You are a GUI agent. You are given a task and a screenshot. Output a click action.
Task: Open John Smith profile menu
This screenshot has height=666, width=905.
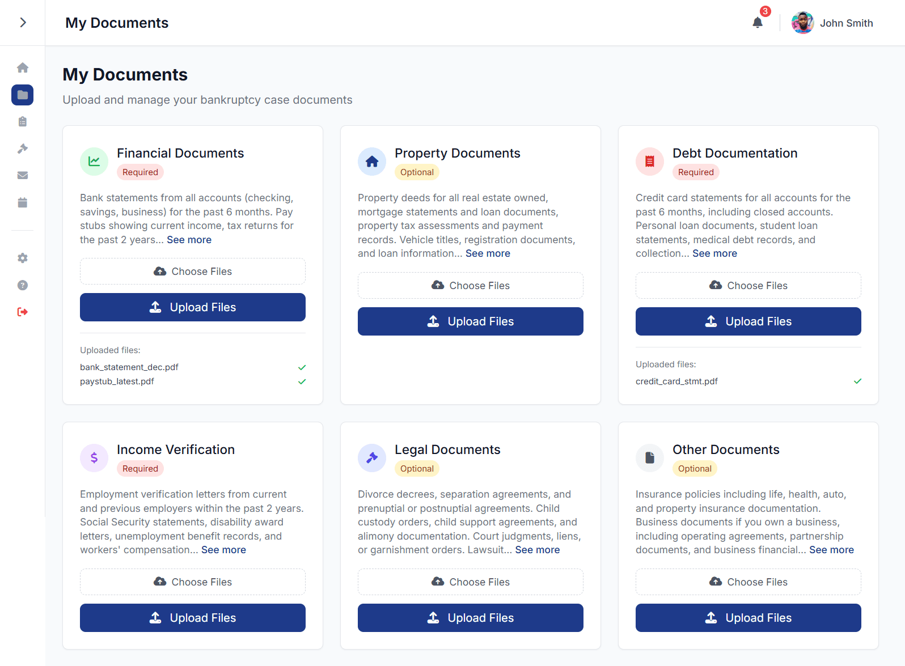tap(832, 23)
